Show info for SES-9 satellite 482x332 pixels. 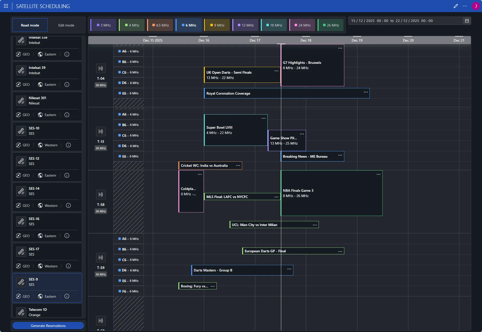tap(67, 296)
